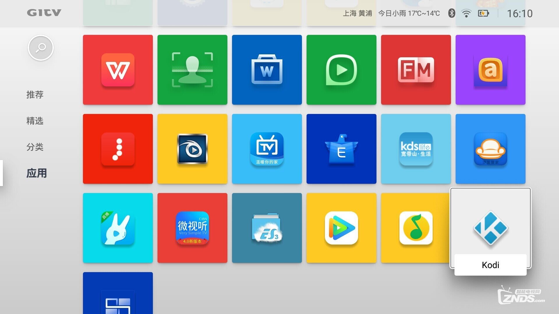This screenshot has height=314, width=559.
Task: Click the GITV logo
Action: tap(44, 13)
